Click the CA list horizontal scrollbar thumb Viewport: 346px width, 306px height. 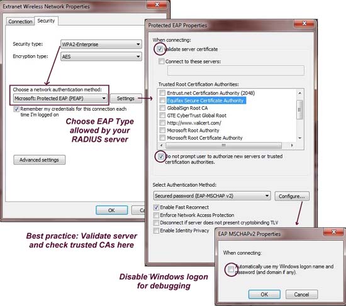click(223, 145)
